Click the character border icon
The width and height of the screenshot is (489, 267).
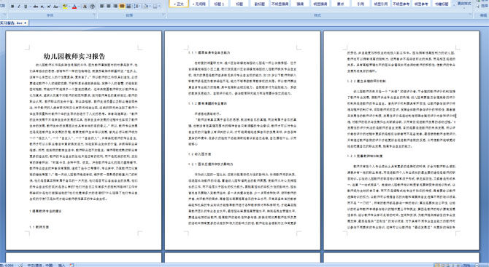click(x=85, y=7)
